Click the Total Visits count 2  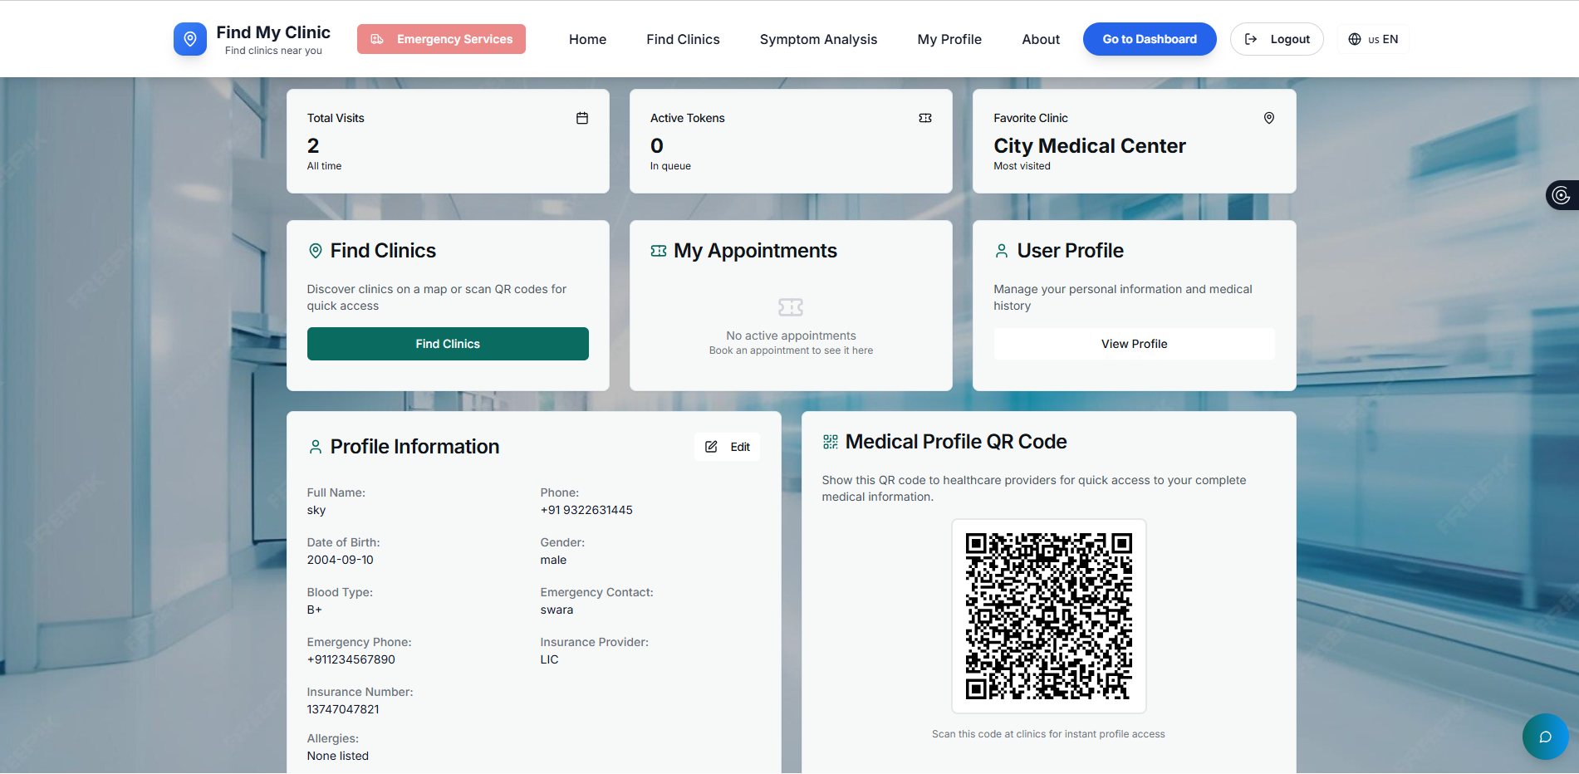(313, 146)
